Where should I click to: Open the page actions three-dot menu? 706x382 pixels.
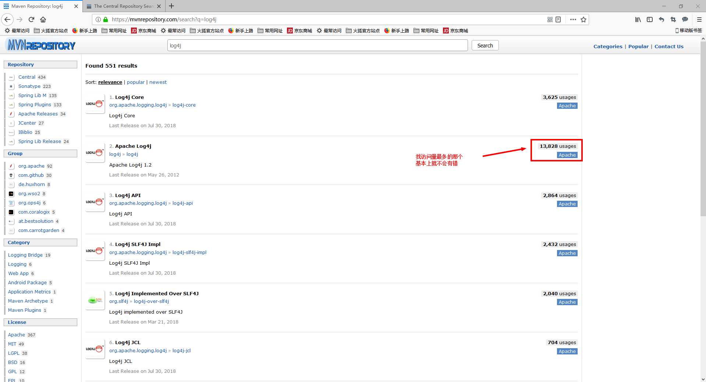573,19
